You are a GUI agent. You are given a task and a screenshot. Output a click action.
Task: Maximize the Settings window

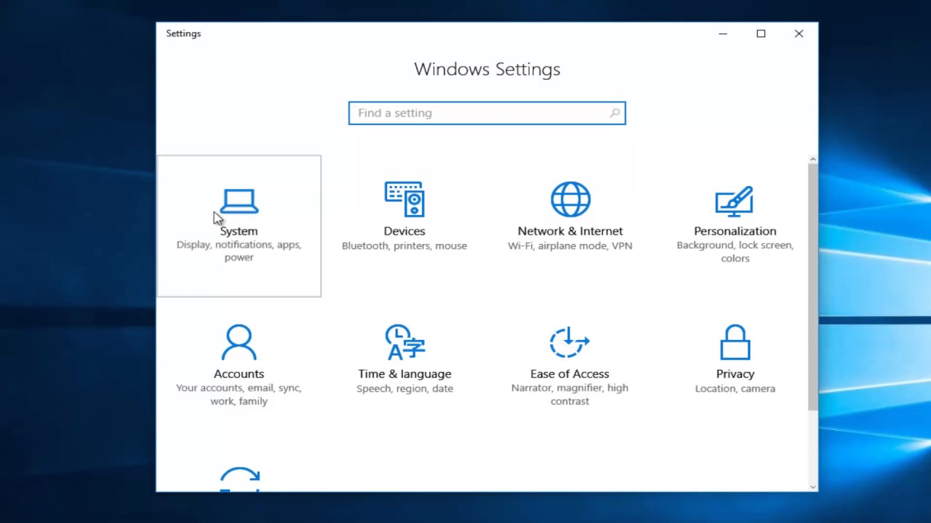pyautogui.click(x=761, y=33)
